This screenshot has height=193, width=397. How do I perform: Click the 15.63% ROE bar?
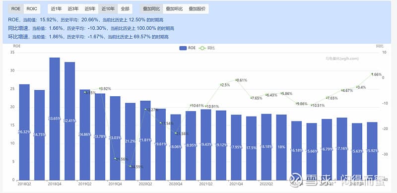point(357,151)
